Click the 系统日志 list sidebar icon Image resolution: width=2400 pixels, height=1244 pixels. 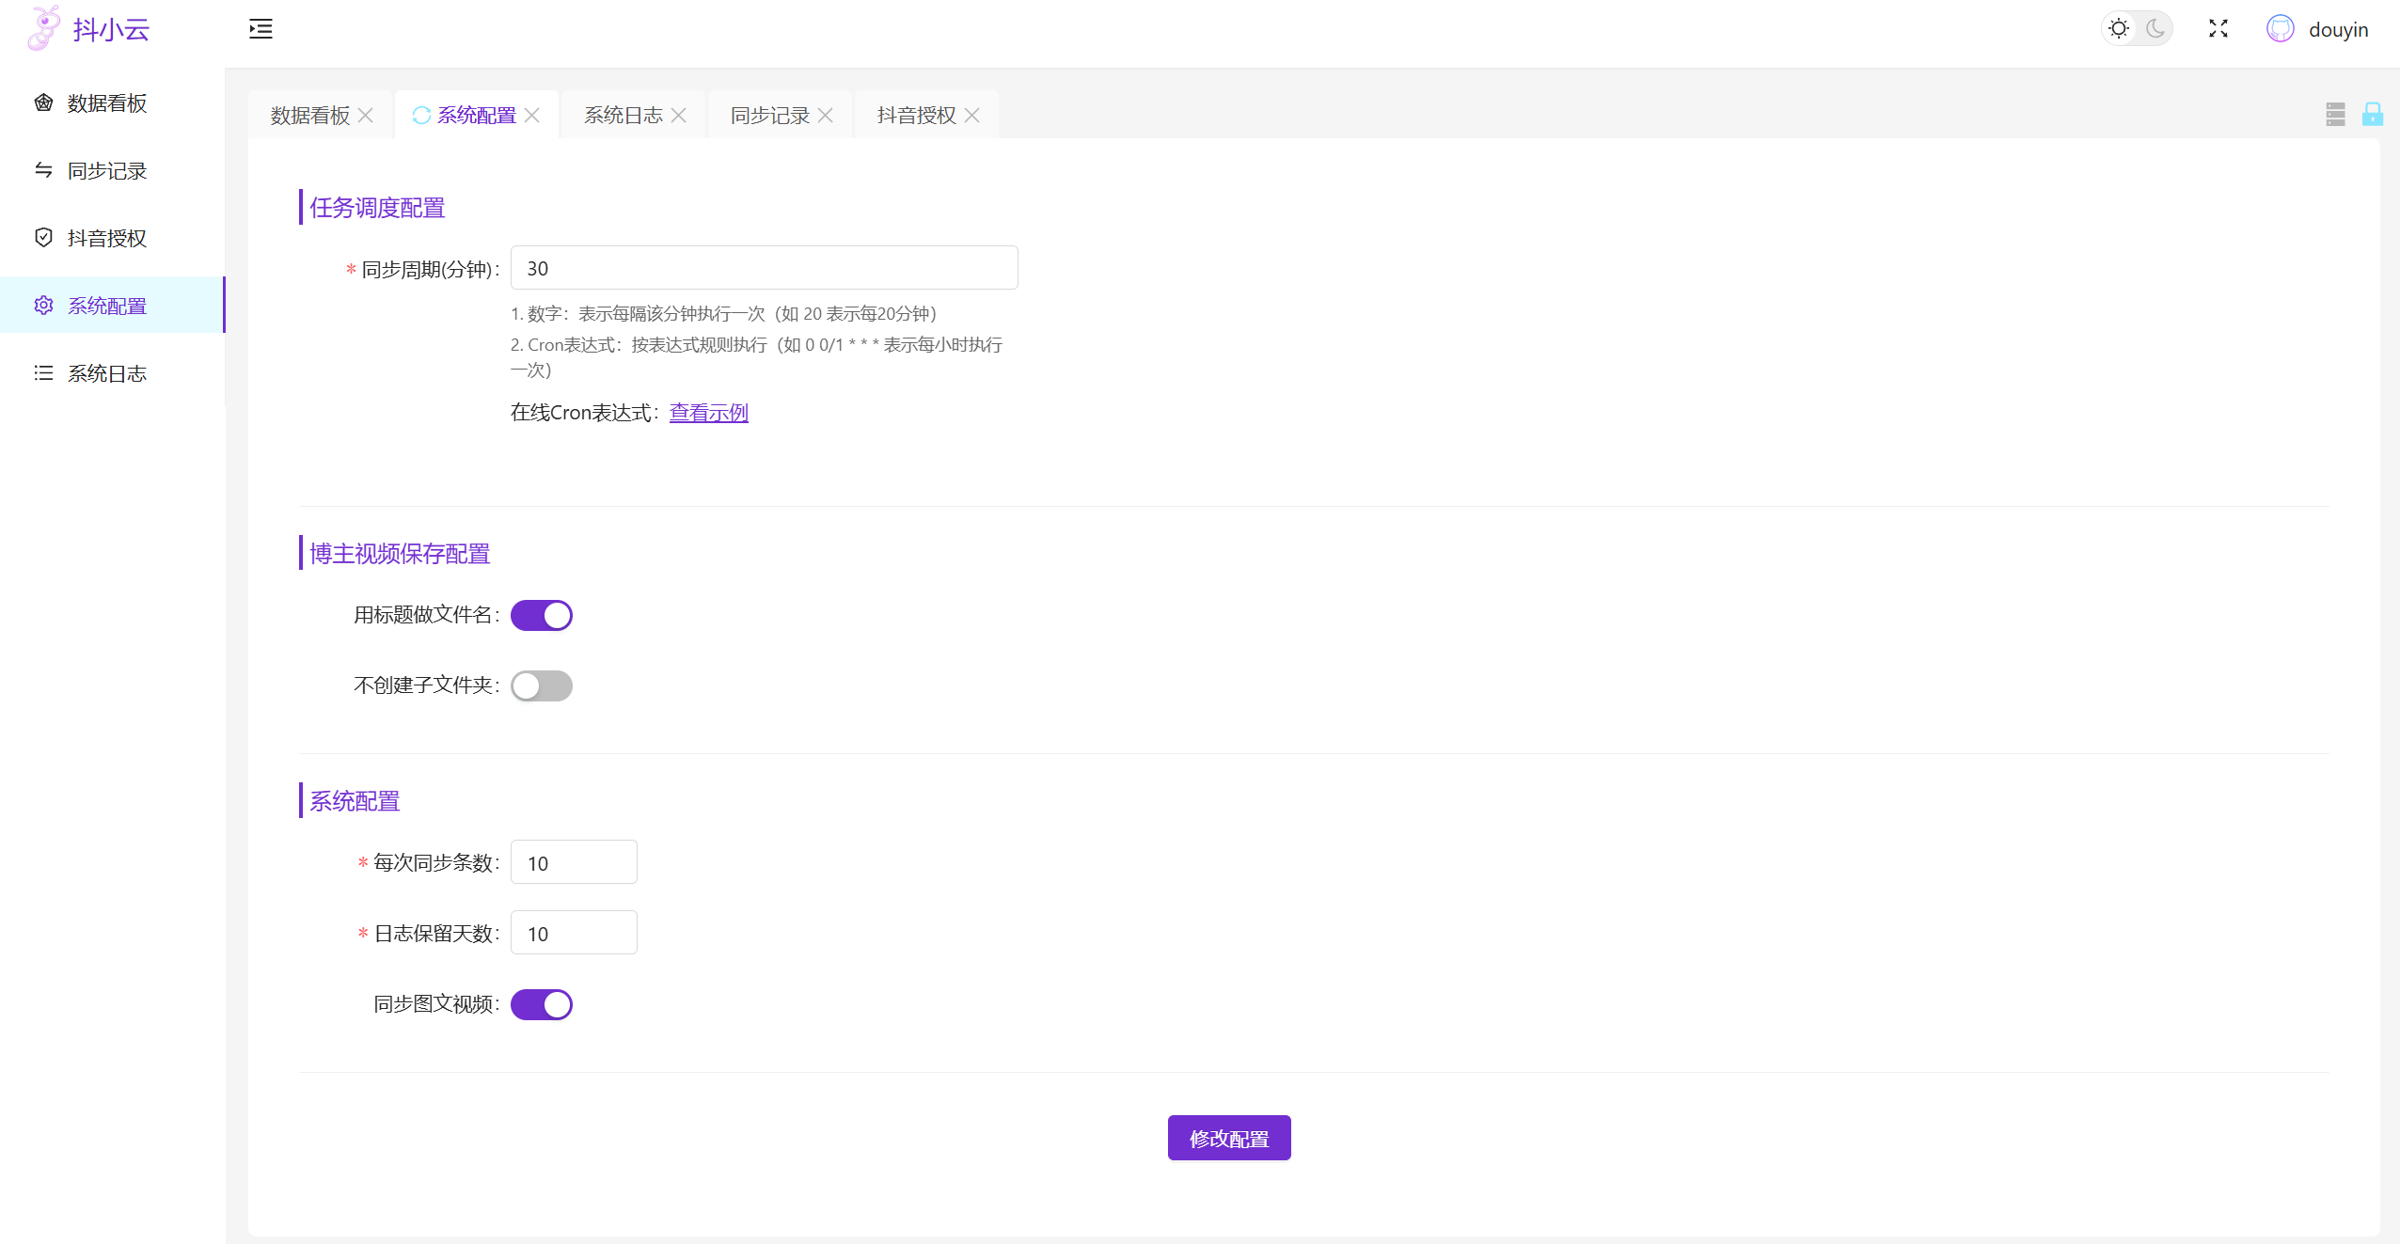coord(43,373)
